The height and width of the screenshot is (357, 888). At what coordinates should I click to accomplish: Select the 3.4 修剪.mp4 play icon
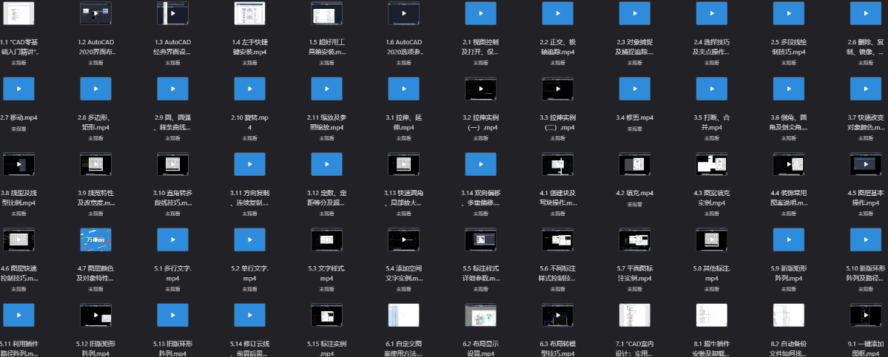point(634,89)
